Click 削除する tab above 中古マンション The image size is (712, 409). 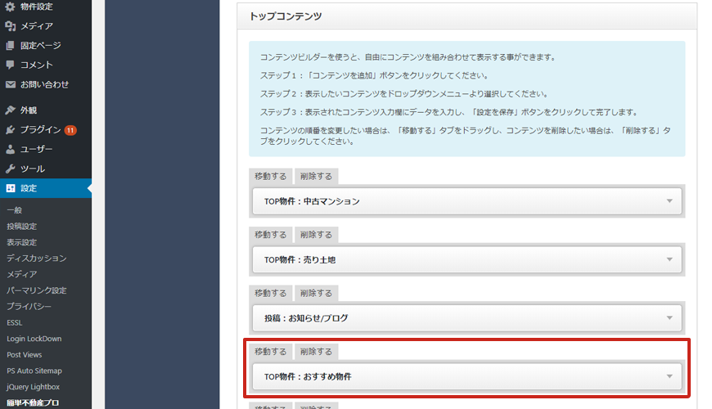[x=316, y=176]
